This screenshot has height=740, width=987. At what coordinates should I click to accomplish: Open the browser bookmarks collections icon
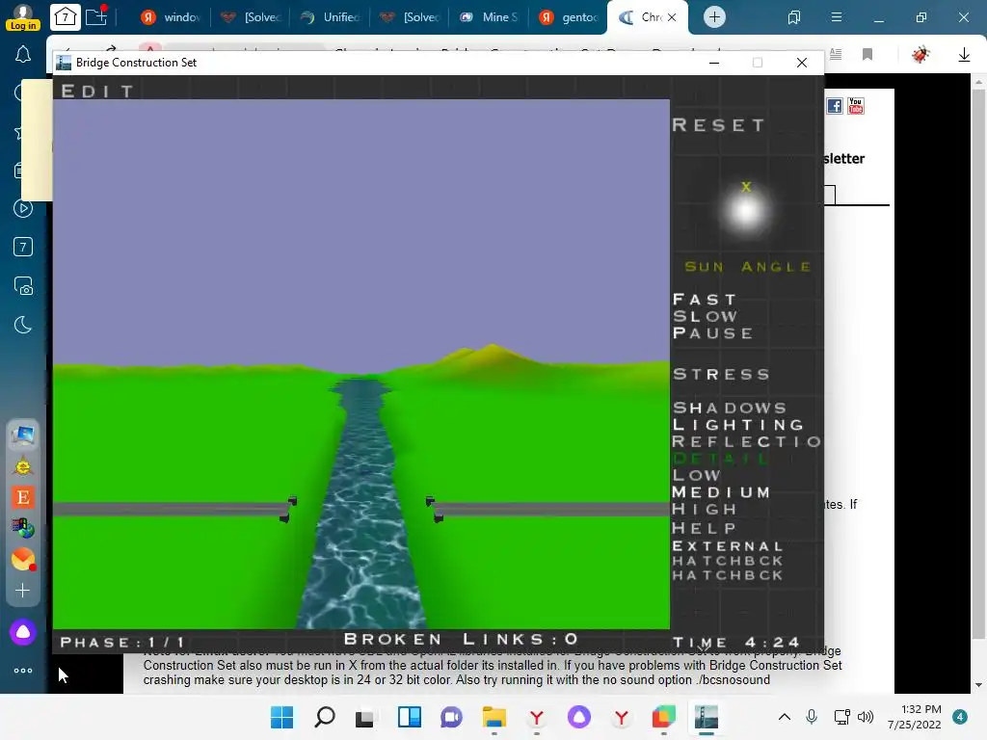pos(794,17)
